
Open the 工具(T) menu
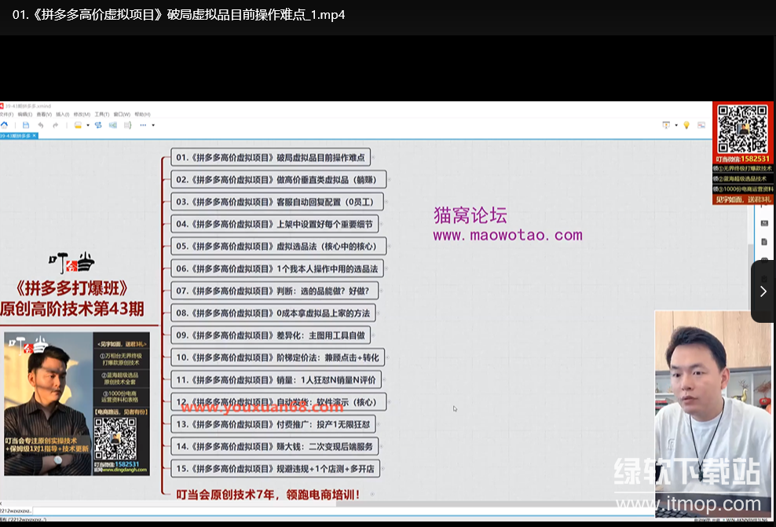click(x=101, y=115)
